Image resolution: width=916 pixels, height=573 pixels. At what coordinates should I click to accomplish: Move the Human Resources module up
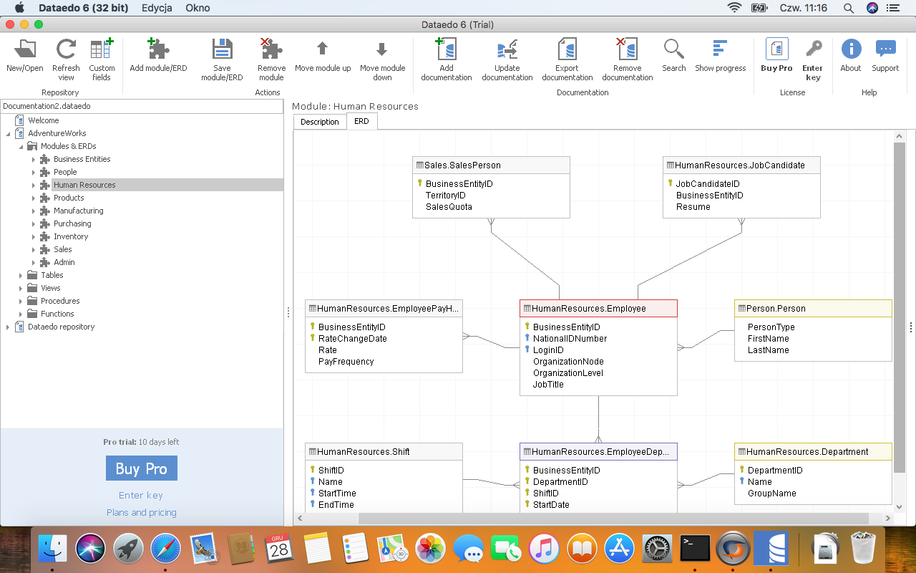pyautogui.click(x=323, y=57)
